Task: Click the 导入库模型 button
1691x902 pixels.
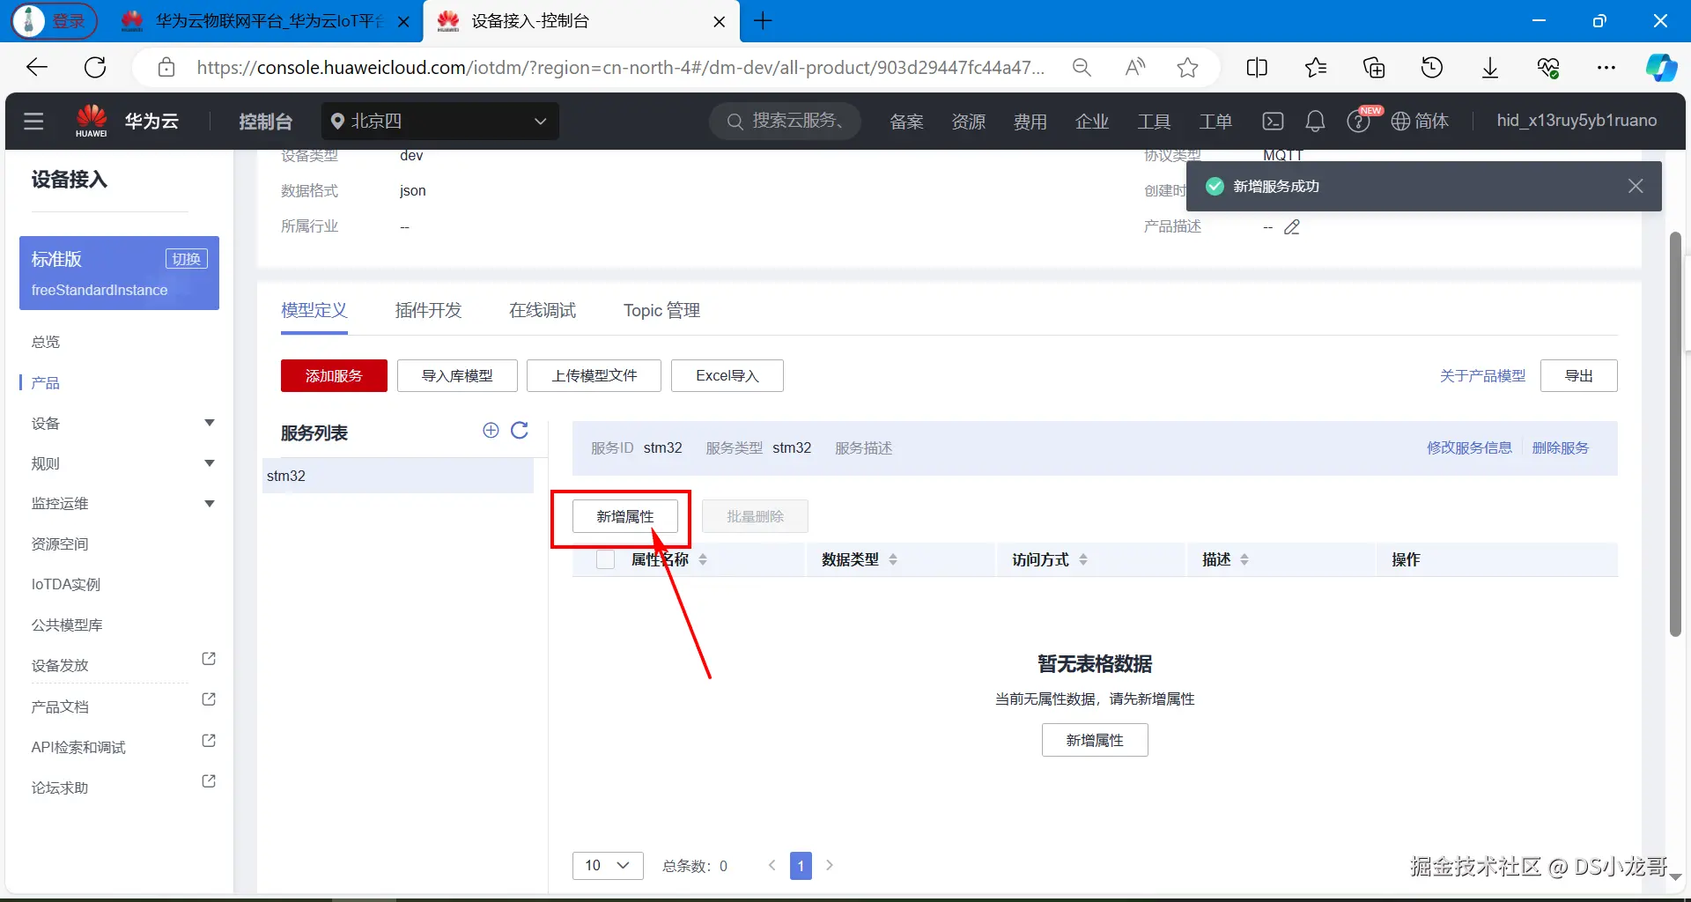Action: click(457, 376)
